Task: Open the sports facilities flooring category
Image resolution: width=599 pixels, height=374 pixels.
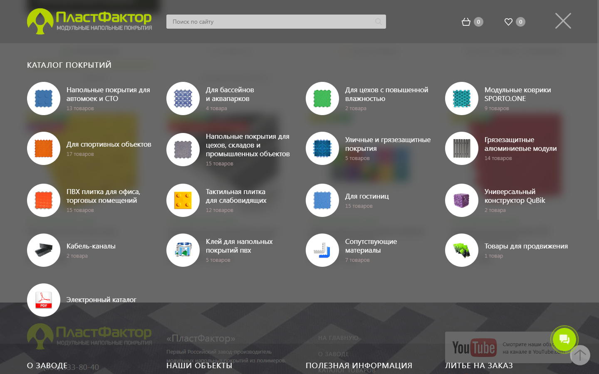Action: 109,144
